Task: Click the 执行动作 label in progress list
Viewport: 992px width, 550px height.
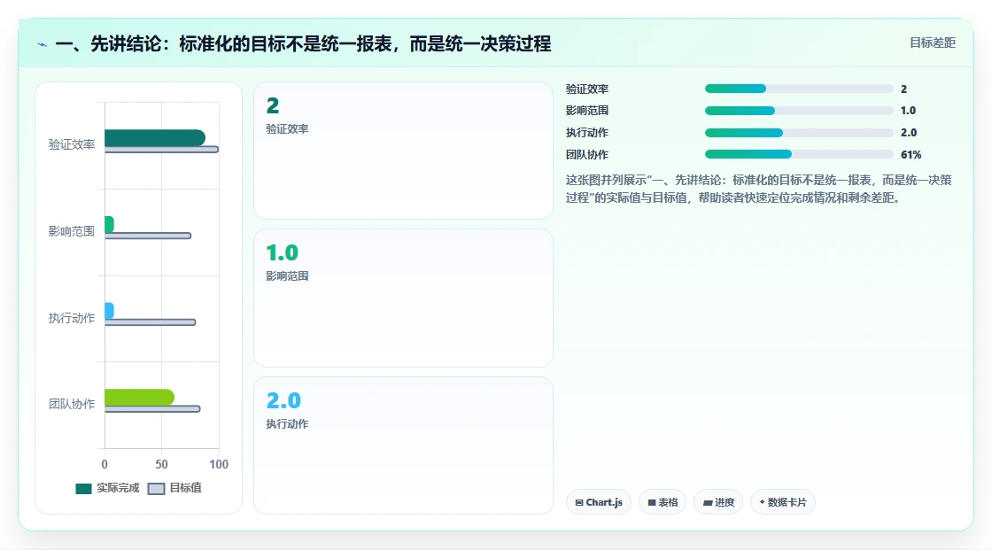Action: tap(587, 133)
